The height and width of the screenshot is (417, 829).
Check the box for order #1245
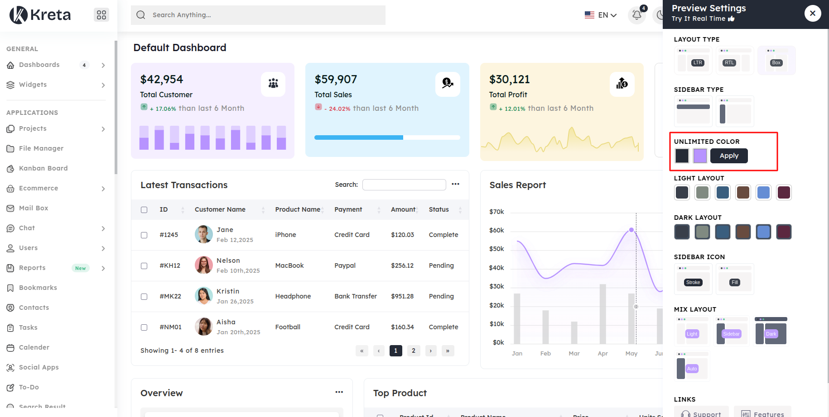click(x=144, y=235)
